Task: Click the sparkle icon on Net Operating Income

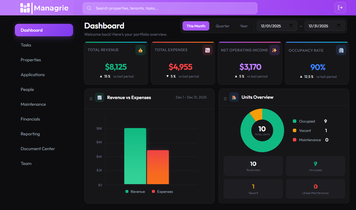Action: point(274,50)
